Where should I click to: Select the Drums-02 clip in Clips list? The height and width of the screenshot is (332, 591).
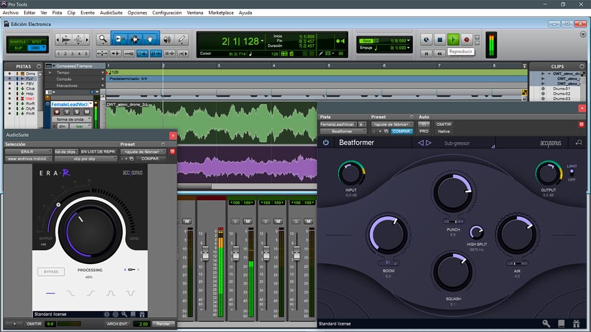[x=561, y=93]
